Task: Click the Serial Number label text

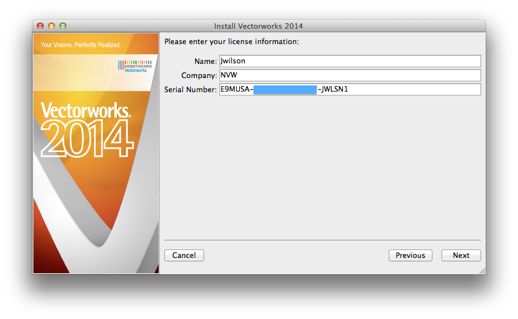Action: [x=190, y=90]
